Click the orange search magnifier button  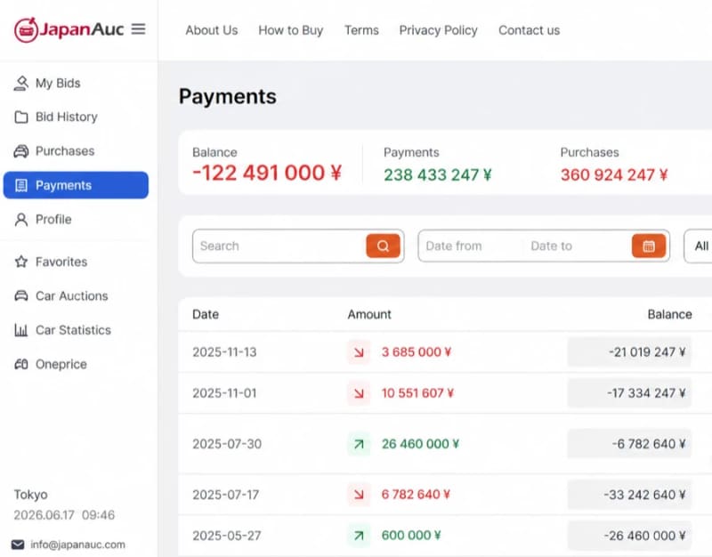(x=383, y=246)
